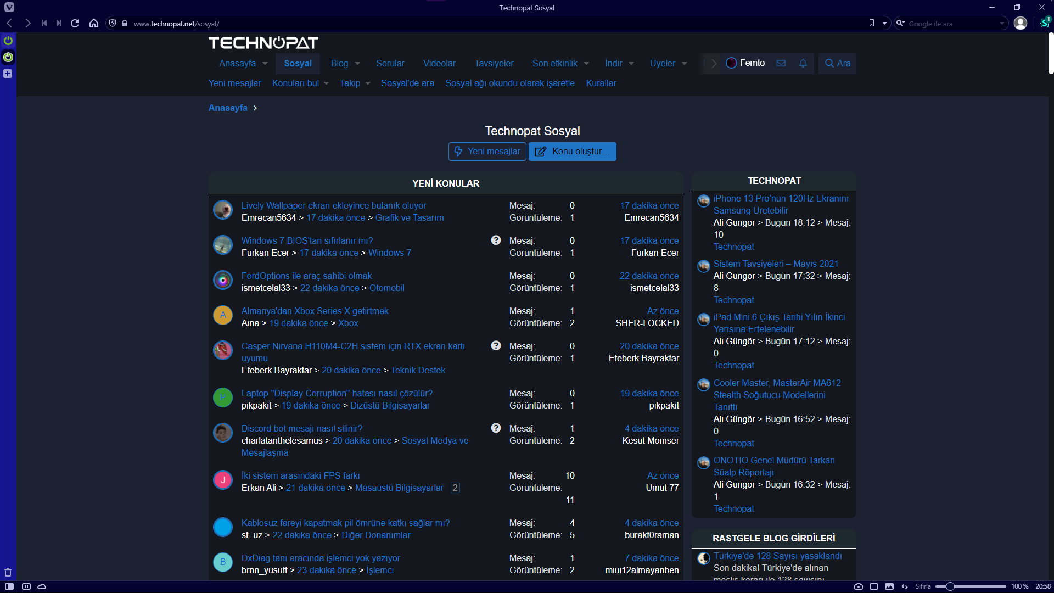1054x593 pixels.
Task: Toggle the tab tiling button in the status bar
Action: pyautogui.click(x=874, y=586)
